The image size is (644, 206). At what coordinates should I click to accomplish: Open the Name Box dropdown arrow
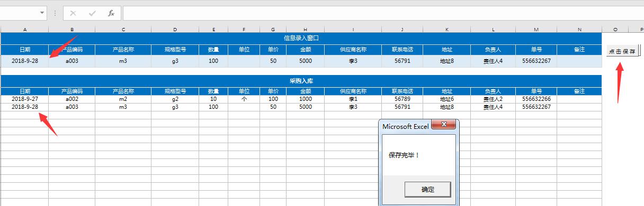(x=42, y=13)
